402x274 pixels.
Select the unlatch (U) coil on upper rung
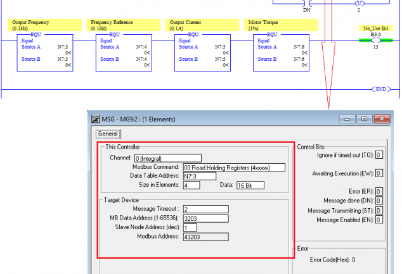tap(359, 3)
